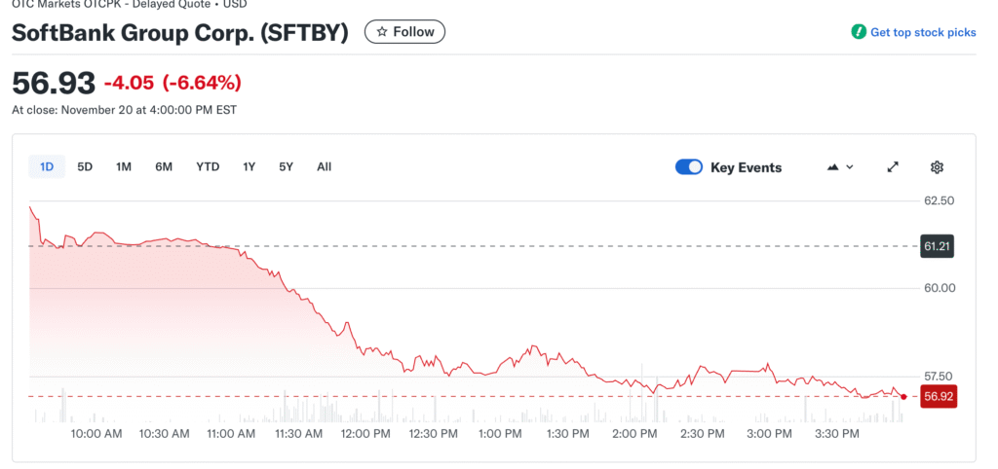
Task: View the 5Y chart range
Action: pyautogui.click(x=286, y=166)
